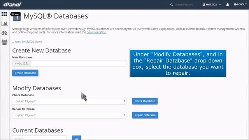The height and width of the screenshot is (140, 249).
Task: Click the Repair Database button
Action: coord(145,115)
